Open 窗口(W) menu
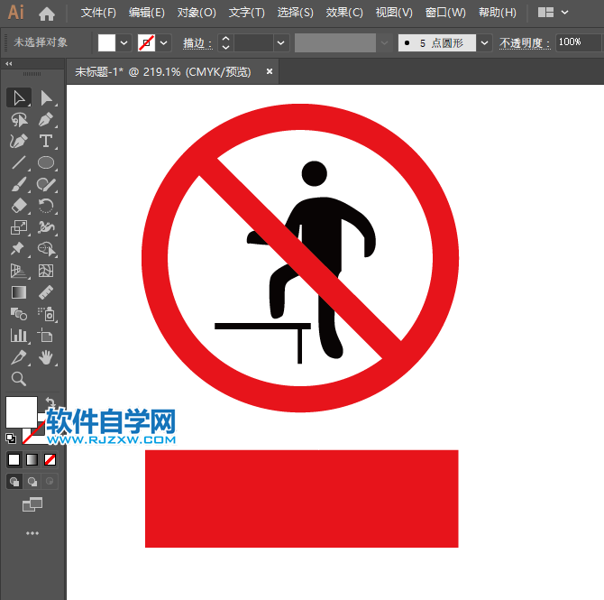Image resolution: width=604 pixels, height=600 pixels. coord(445,13)
